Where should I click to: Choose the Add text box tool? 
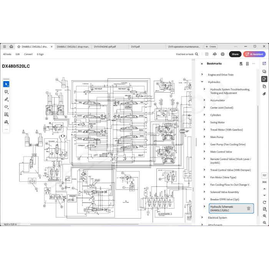[6, 115]
